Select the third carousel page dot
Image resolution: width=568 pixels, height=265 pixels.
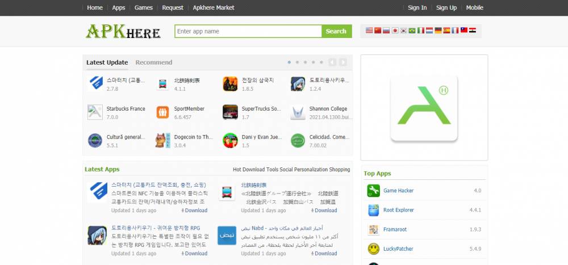click(305, 62)
